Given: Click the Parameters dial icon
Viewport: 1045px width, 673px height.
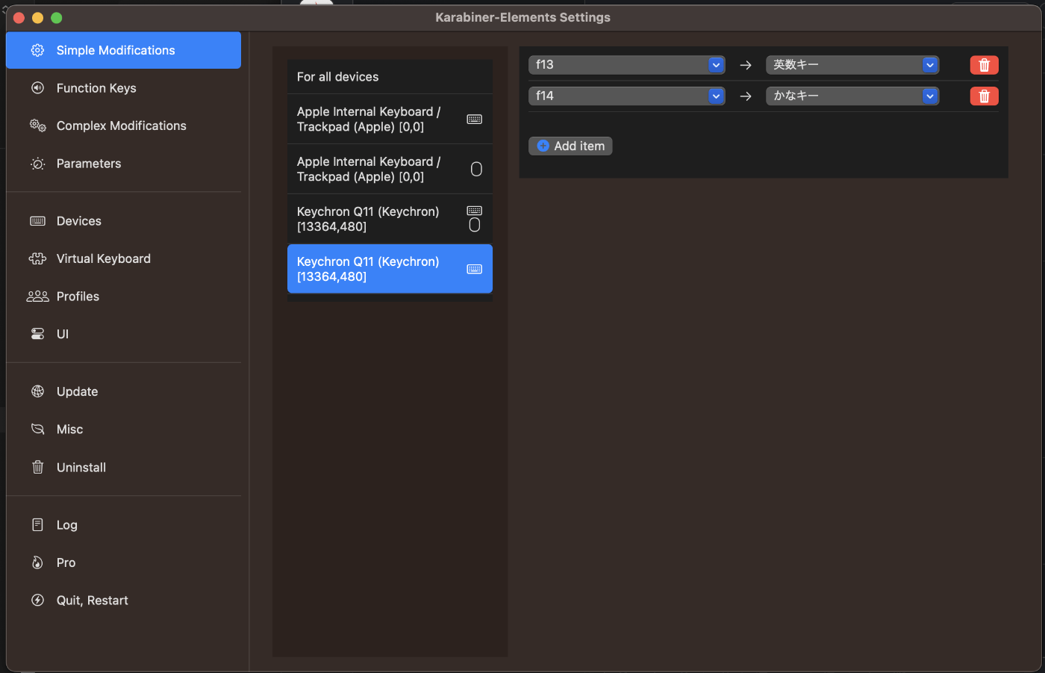Looking at the screenshot, I should (x=37, y=164).
